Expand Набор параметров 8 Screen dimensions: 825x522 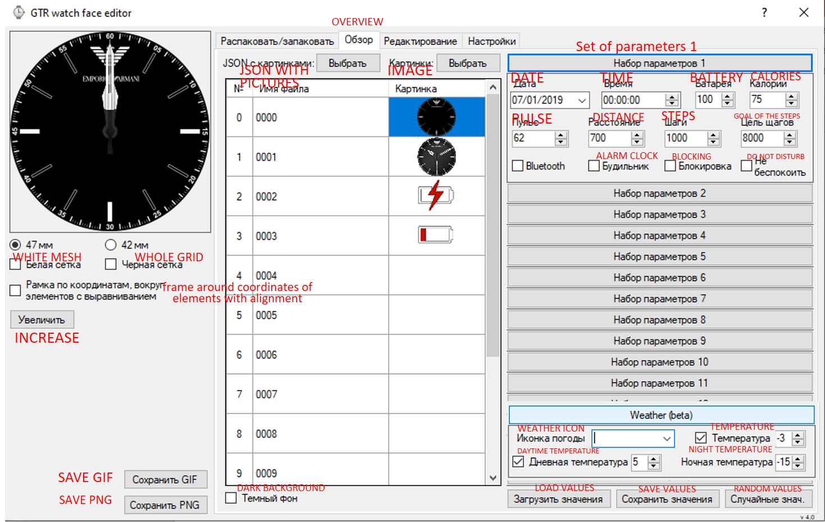[660, 320]
